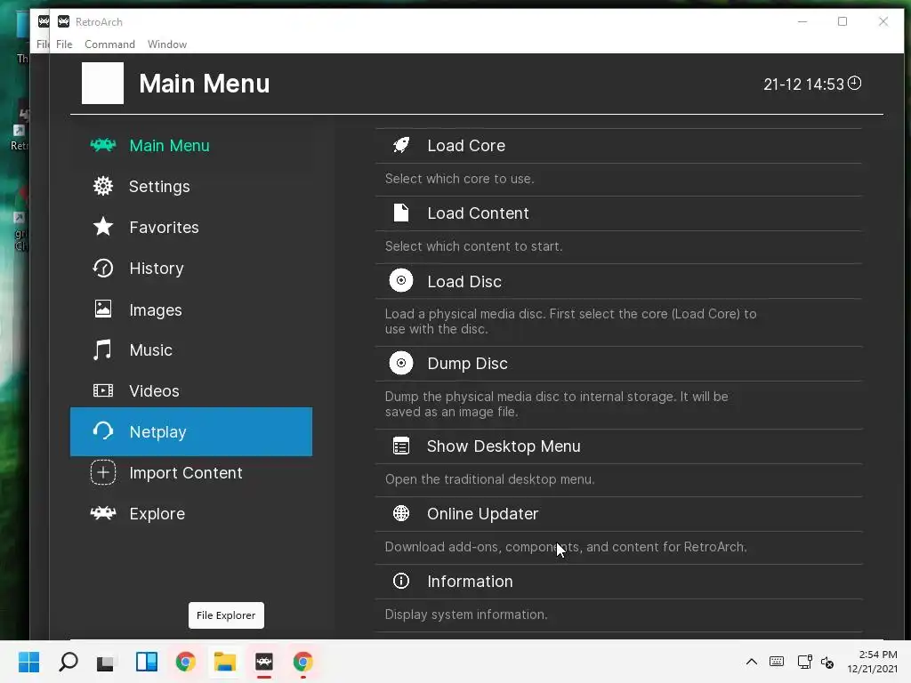The width and height of the screenshot is (911, 683).
Task: Open the Information entry
Action: [619, 582]
